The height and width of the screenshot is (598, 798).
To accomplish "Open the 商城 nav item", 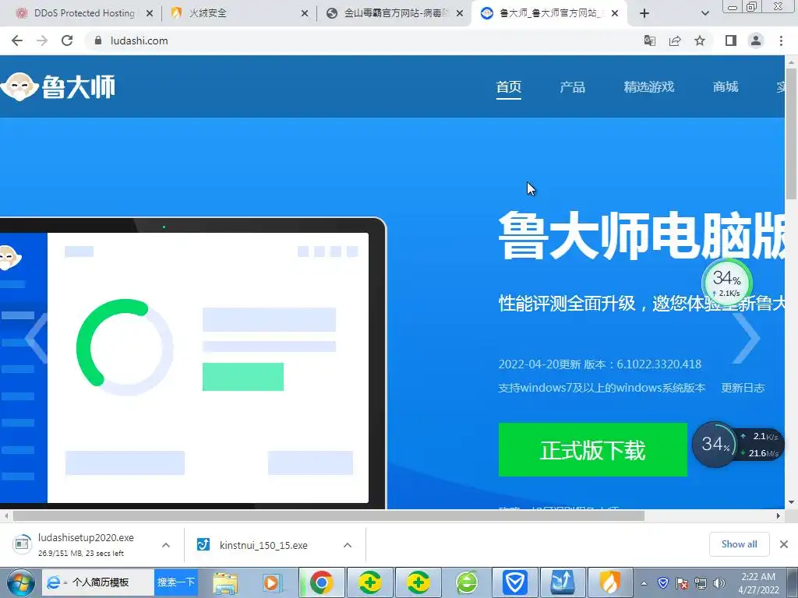I will click(726, 87).
